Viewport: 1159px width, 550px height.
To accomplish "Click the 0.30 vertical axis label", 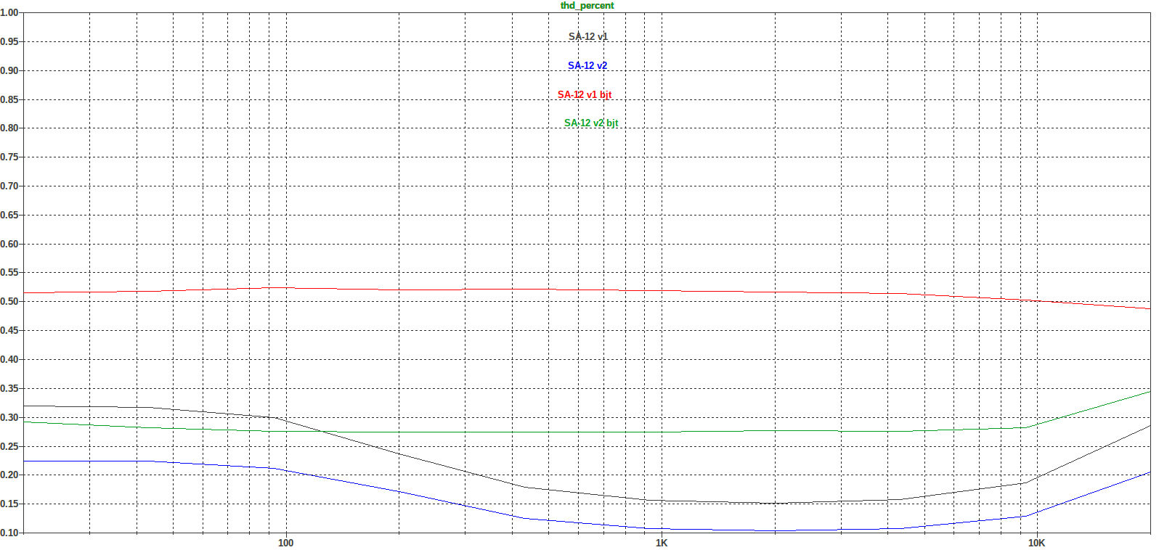I will [x=9, y=417].
